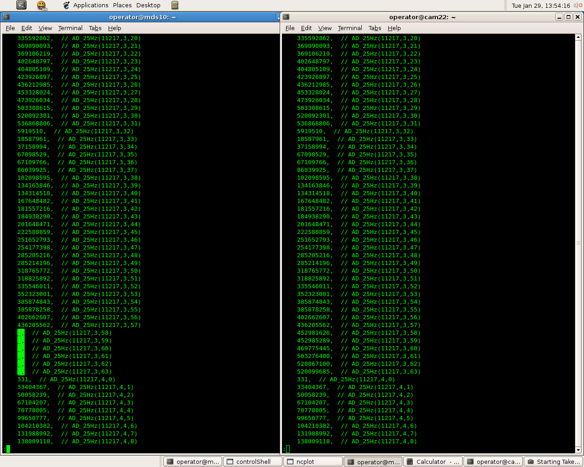The image size is (584, 467).
Task: Switch to Calculator in the taskbar
Action: (x=433, y=462)
